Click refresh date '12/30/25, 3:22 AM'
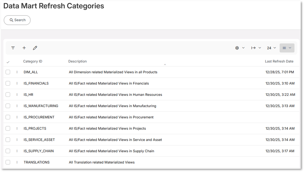This screenshot has height=172, width=304. pyautogui.click(x=280, y=95)
